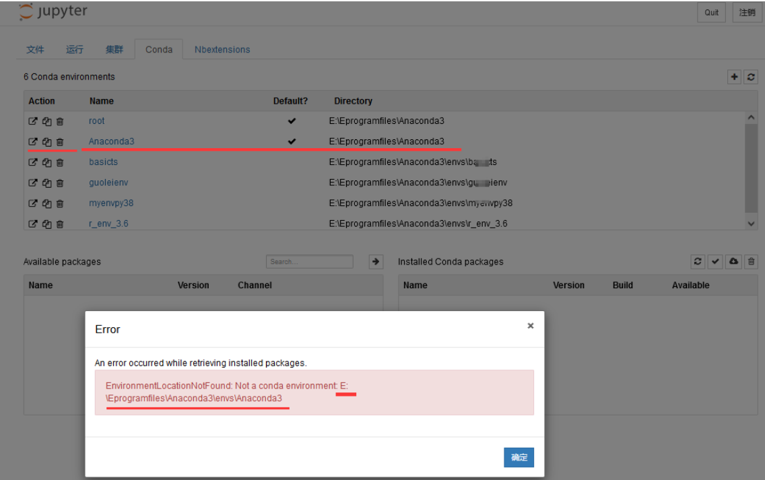765x480 pixels.
Task: Open the Nbextensions tab
Action: point(222,49)
